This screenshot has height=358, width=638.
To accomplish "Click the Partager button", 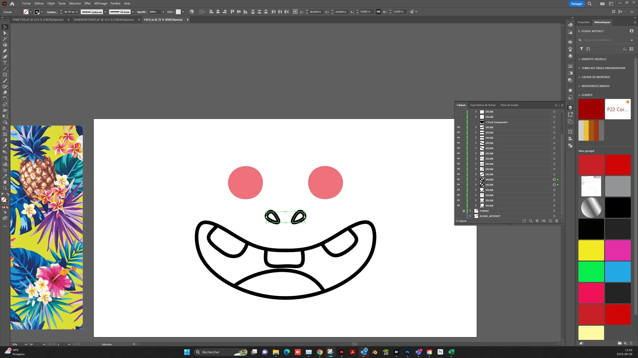I will tap(576, 4).
